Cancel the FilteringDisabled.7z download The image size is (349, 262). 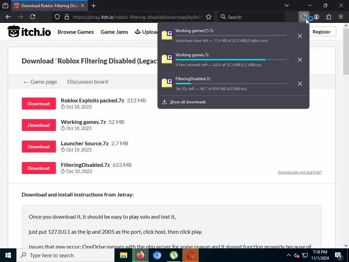coord(300,84)
